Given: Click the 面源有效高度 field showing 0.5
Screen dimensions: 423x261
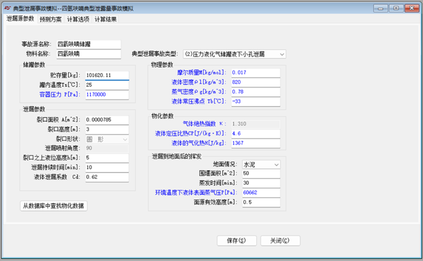Looking at the screenshot, I should pos(261,202).
